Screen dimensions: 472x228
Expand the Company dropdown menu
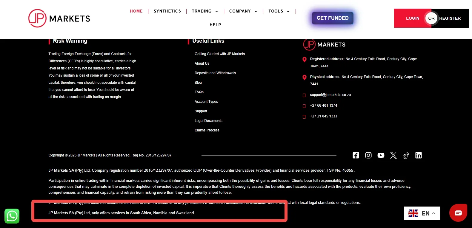click(243, 11)
